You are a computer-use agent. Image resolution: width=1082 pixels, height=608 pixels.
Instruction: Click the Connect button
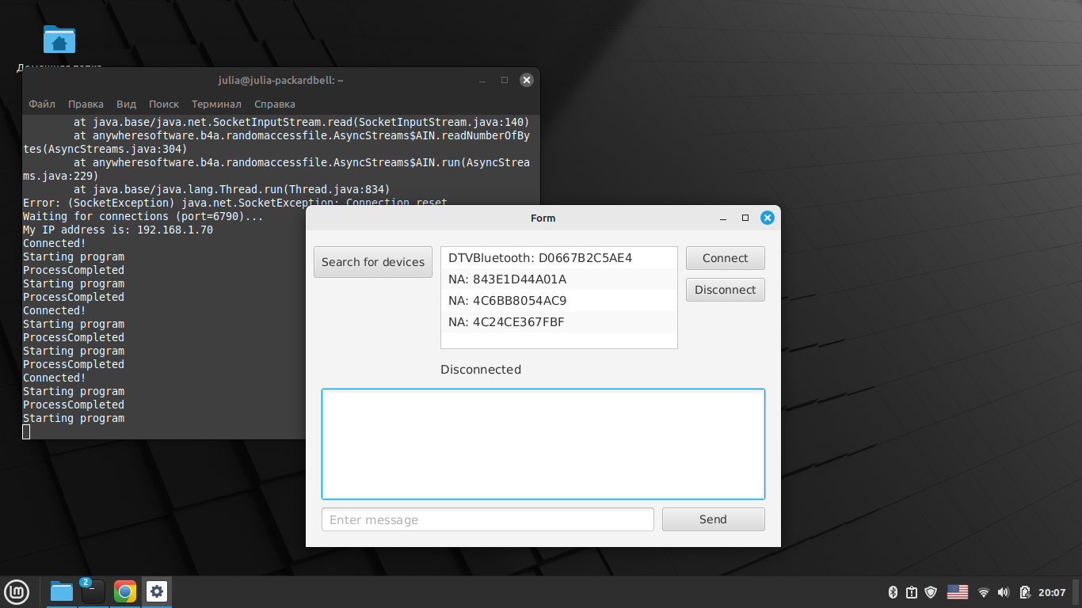(x=725, y=258)
